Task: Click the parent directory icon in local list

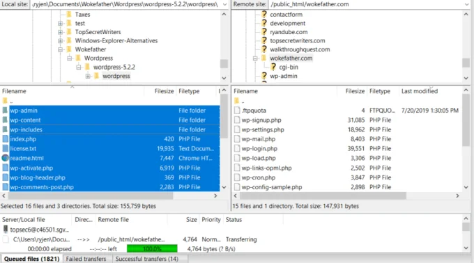Action: (x=5, y=101)
